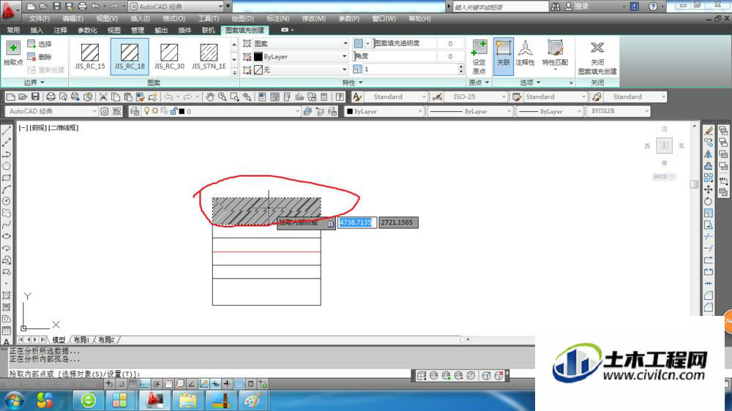Click 关闭图案填充创建 close hatch creation
The width and height of the screenshot is (732, 411).
[x=597, y=57]
